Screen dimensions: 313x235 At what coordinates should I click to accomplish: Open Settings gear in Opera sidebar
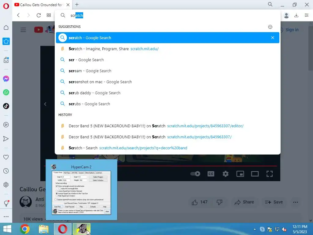click(6, 185)
